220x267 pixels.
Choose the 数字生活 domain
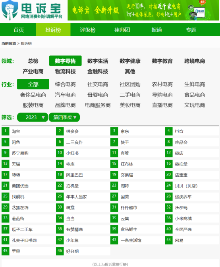click(x=98, y=61)
